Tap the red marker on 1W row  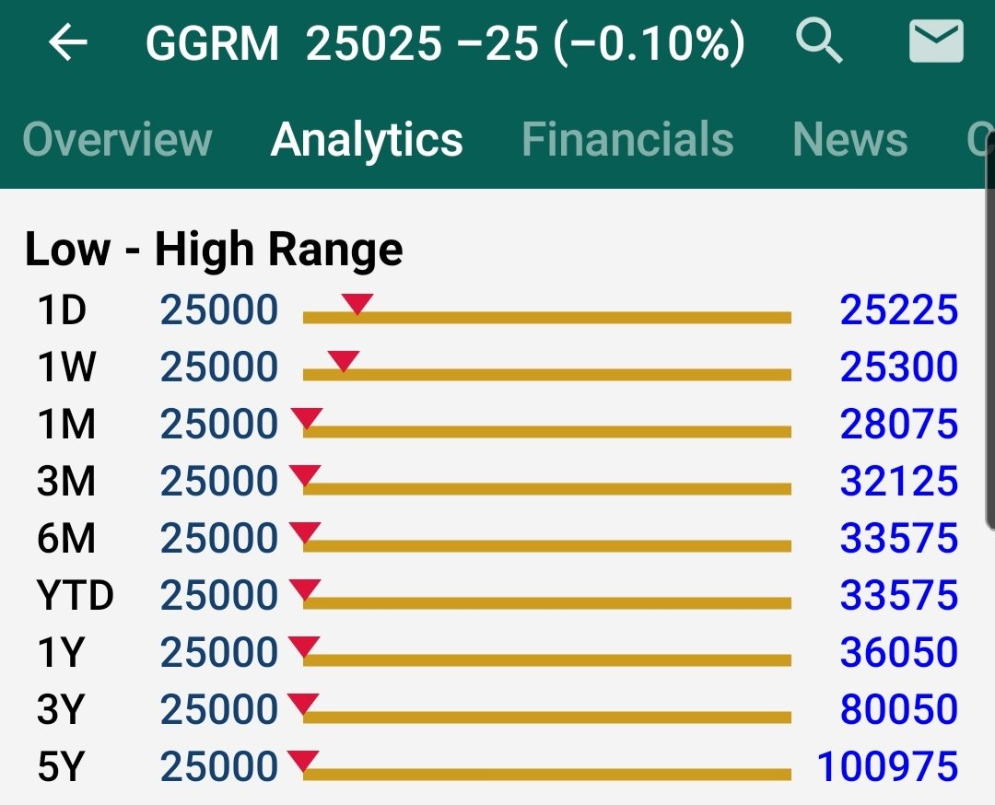point(344,361)
